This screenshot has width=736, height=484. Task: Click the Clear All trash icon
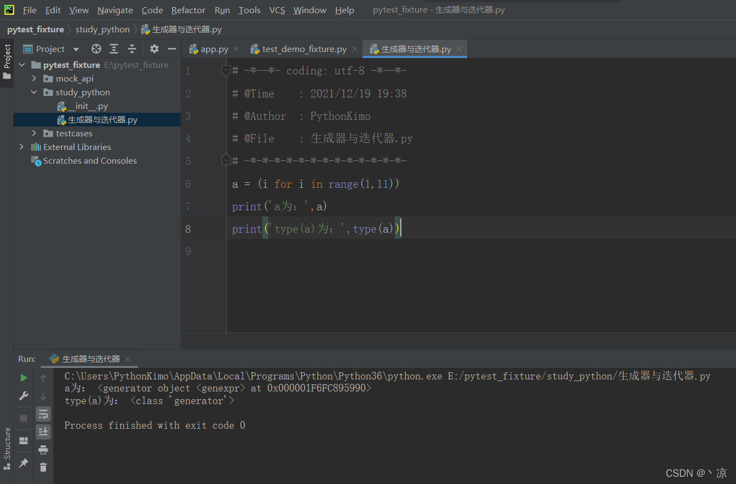43,467
